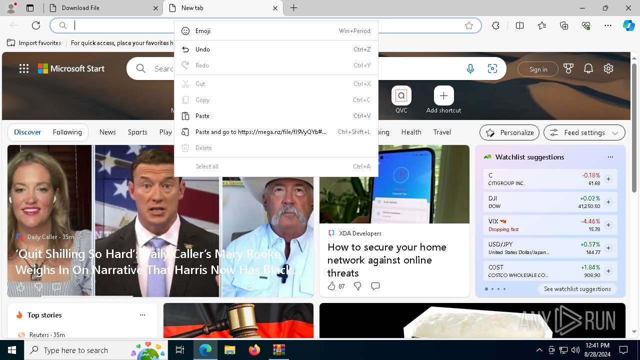
Task: Show hidden system tray icons
Action: pyautogui.click(x=539, y=350)
